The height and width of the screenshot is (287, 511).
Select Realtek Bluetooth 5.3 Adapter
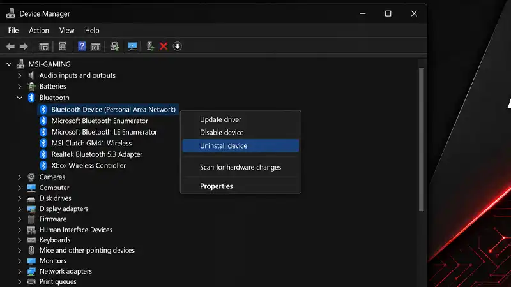tap(97, 154)
